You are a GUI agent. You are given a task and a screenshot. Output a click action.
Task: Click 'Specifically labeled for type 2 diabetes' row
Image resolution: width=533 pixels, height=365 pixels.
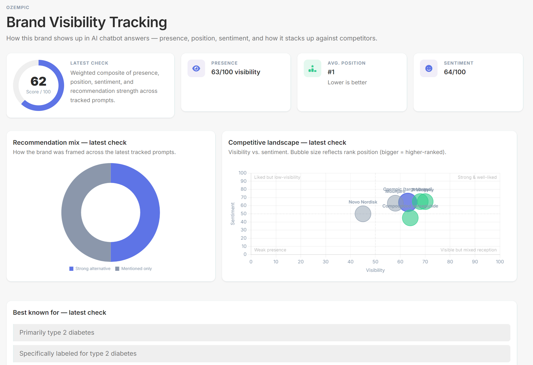[261, 354]
